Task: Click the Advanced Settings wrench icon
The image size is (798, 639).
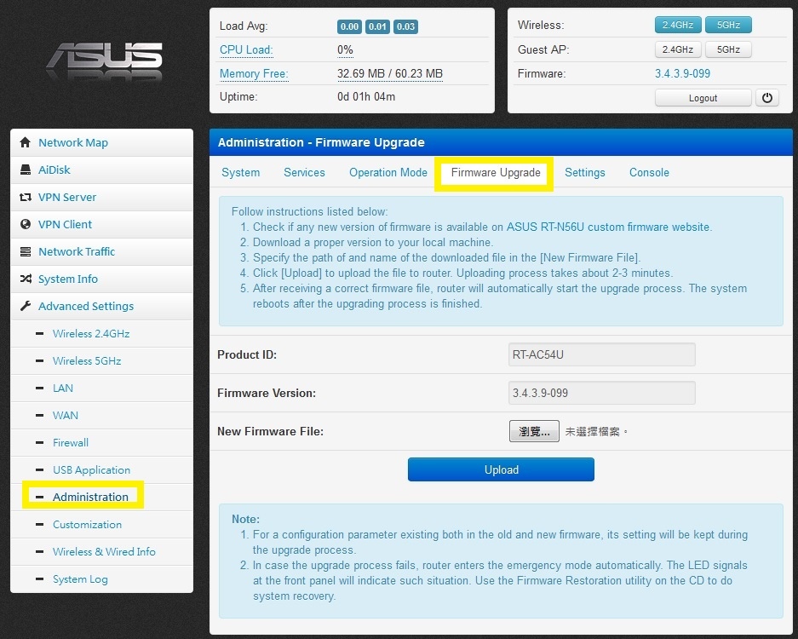Action: (x=25, y=306)
